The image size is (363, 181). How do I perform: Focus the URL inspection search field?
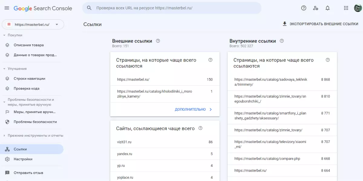pyautogui.click(x=172, y=8)
